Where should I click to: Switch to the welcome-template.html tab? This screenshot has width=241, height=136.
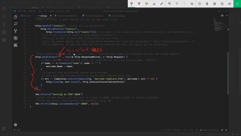point(66,16)
